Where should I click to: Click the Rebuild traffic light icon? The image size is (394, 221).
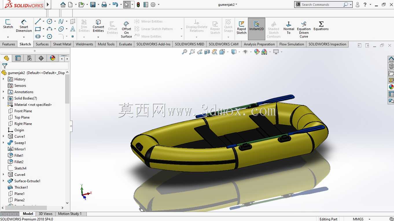[138, 5]
